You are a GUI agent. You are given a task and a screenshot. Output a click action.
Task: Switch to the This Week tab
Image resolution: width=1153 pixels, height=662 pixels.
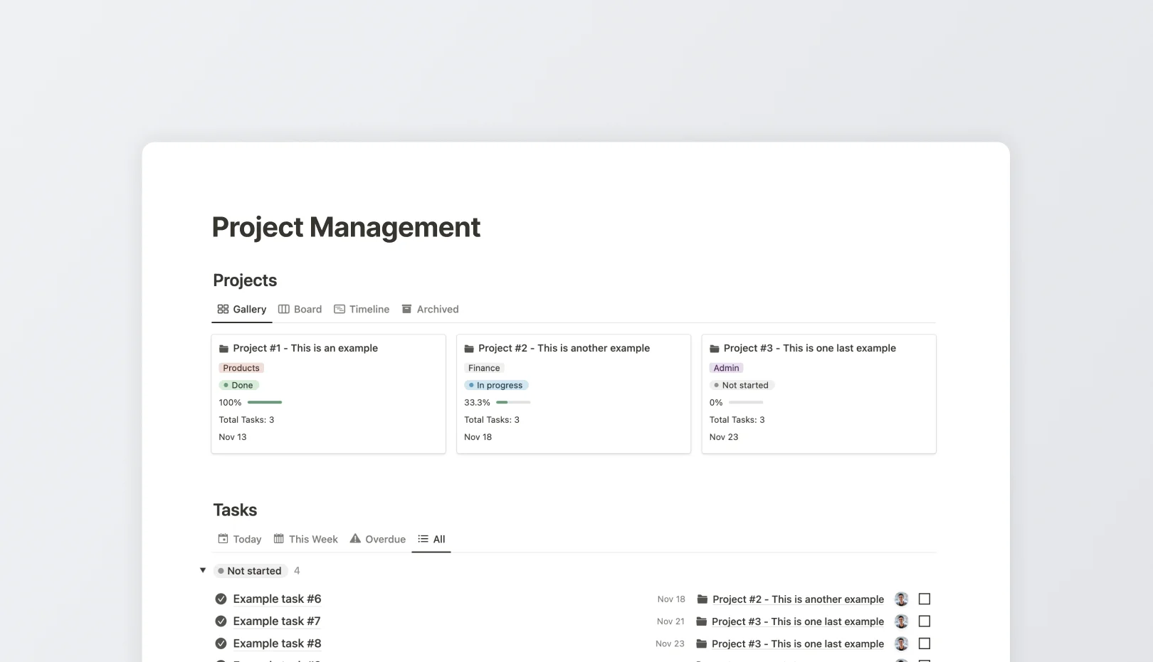312,539
